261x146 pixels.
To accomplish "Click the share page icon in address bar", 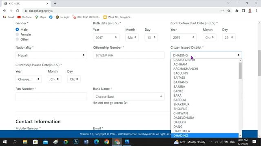I will pyautogui.click(x=222, y=11).
